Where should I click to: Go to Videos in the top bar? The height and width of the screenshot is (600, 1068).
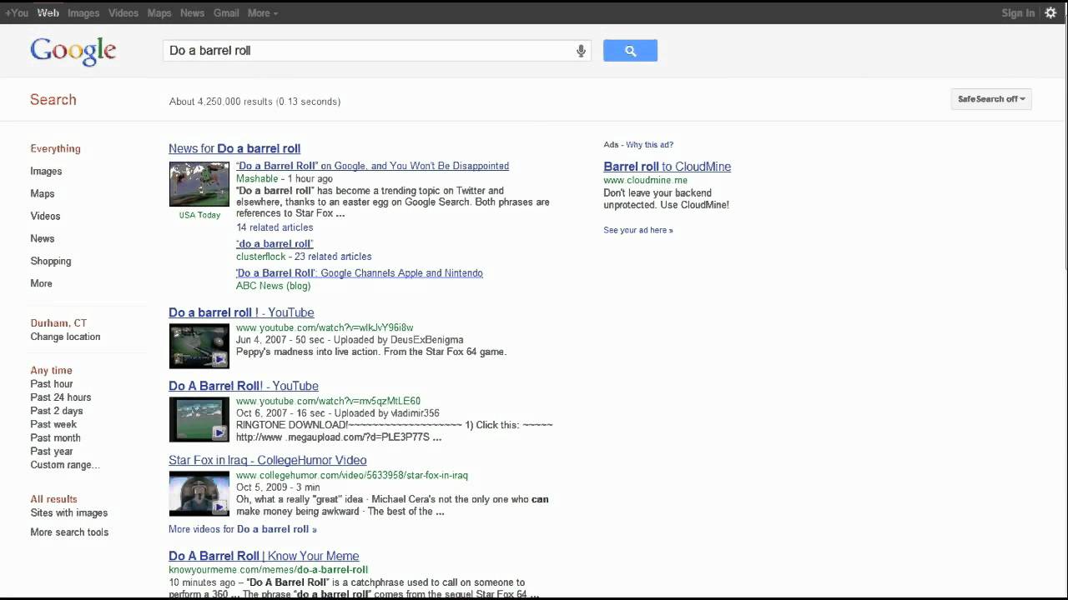123,12
